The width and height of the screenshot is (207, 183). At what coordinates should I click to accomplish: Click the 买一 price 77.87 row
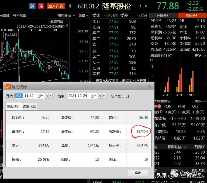[x=114, y=51]
